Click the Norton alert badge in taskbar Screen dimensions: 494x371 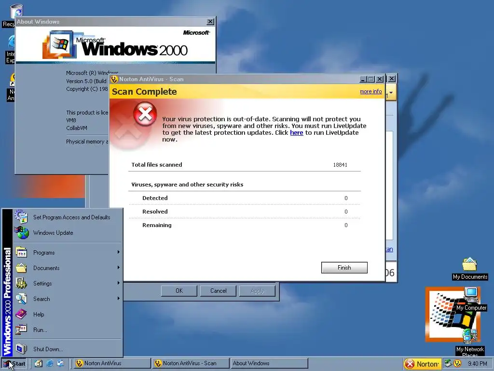tap(422, 364)
